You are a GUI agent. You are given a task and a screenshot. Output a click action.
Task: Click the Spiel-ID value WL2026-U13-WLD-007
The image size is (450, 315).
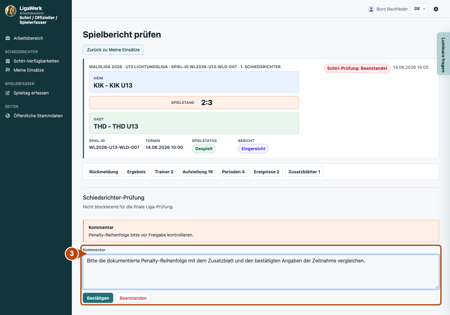[x=114, y=147]
